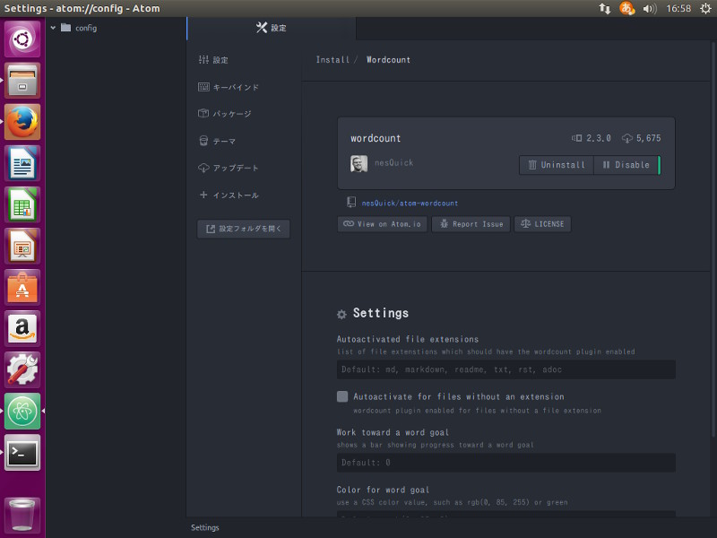
Task: Click the package version 2.3.0 icon
Action: pos(577,138)
